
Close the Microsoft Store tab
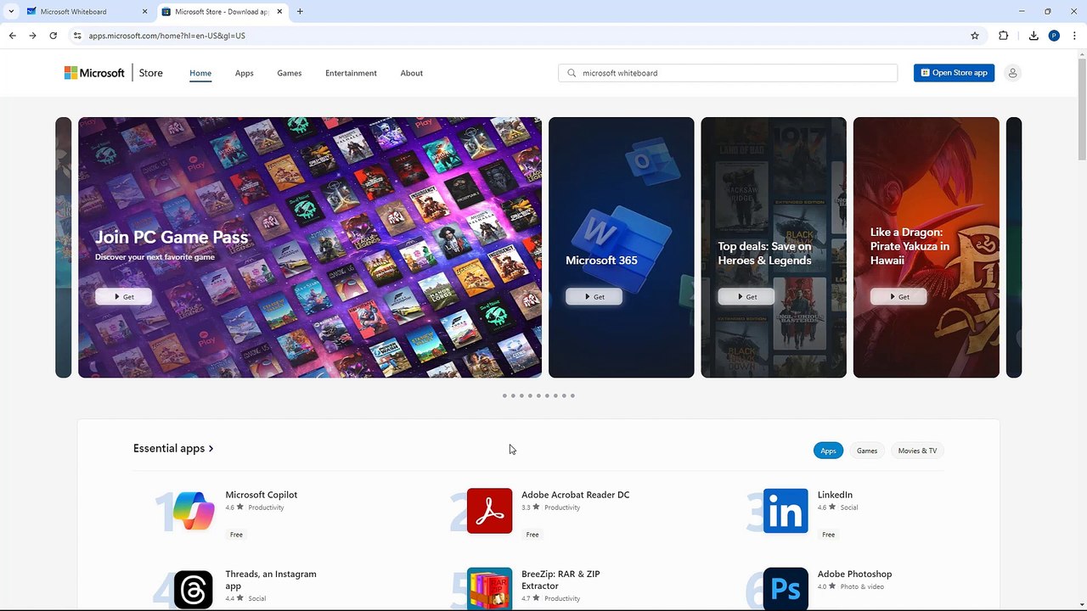click(280, 12)
